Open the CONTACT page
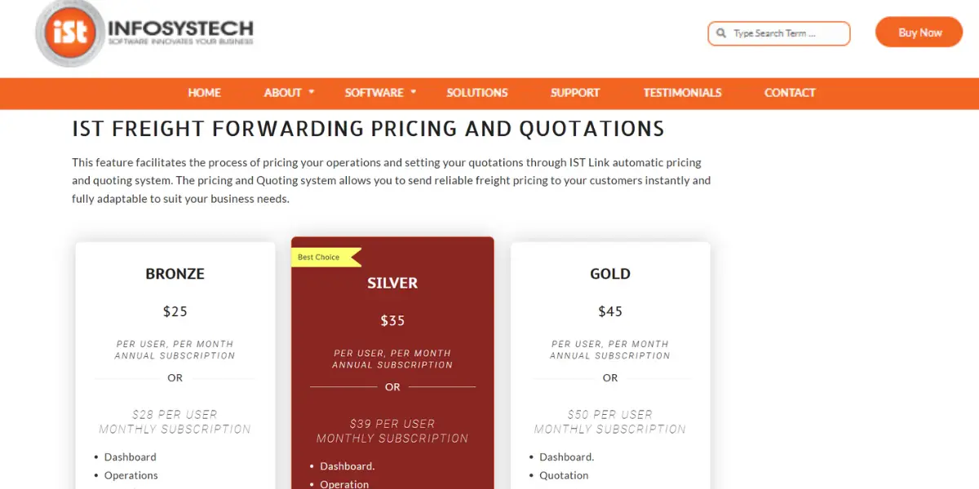 click(790, 92)
